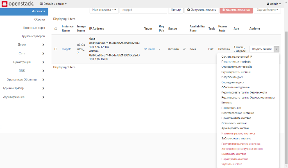Choose Горячая перезагрузка инстанса menu entry

click(240, 143)
